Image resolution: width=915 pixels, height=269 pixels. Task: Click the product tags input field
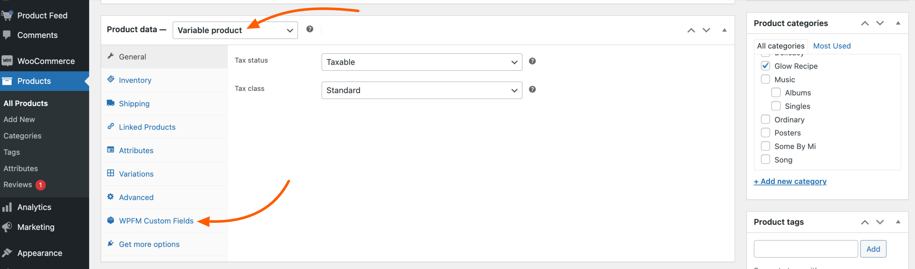806,249
